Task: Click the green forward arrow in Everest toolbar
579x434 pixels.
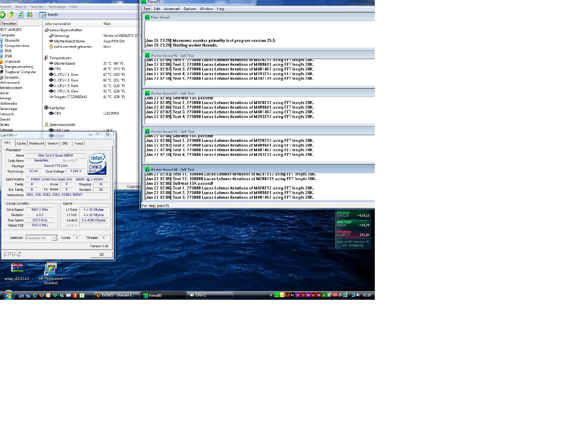Action: click(x=2, y=15)
